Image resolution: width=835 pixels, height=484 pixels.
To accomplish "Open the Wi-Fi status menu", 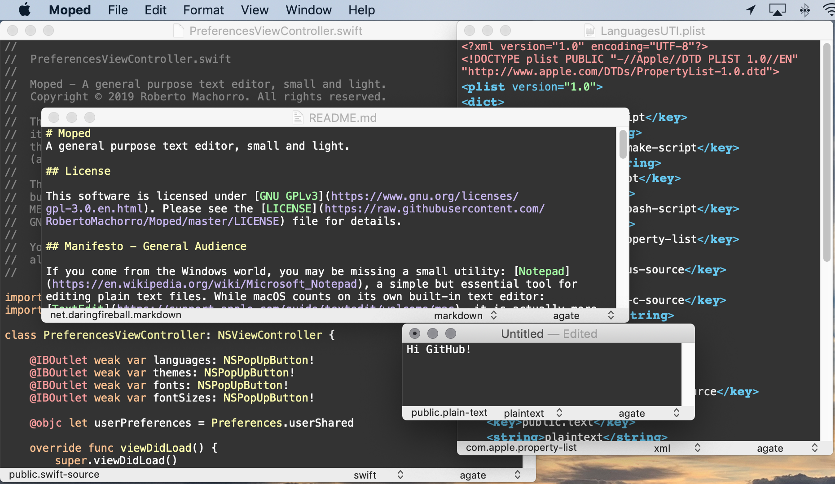I will [829, 9].
